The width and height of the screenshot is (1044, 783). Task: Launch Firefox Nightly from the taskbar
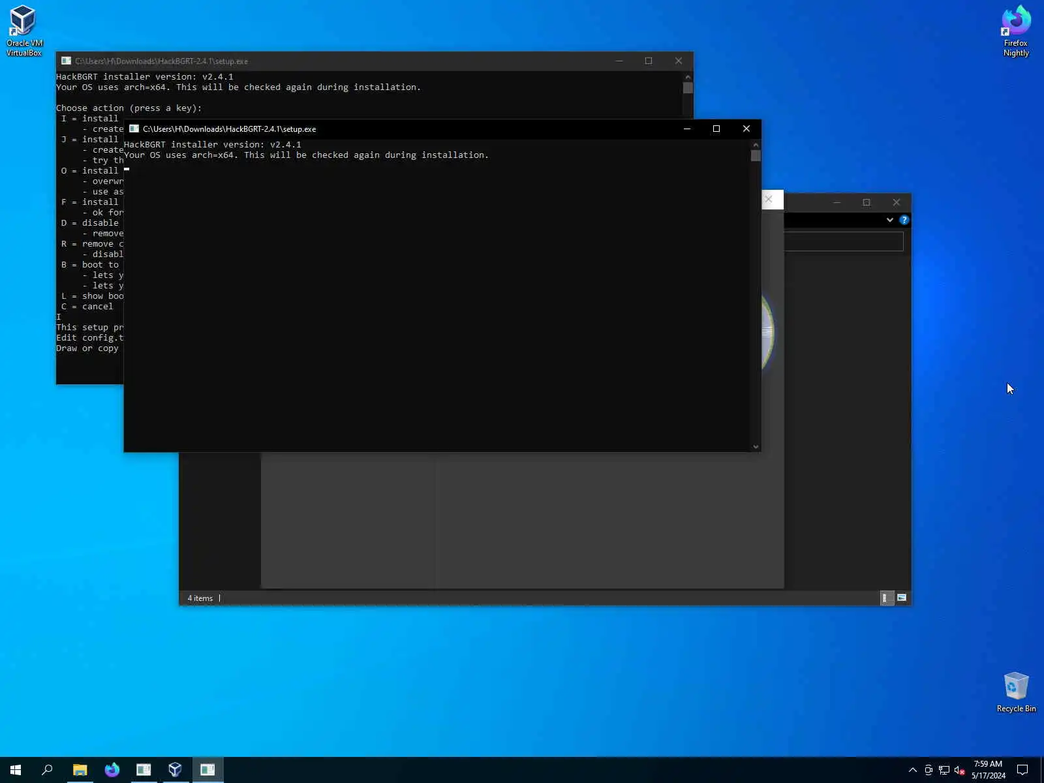pos(112,770)
